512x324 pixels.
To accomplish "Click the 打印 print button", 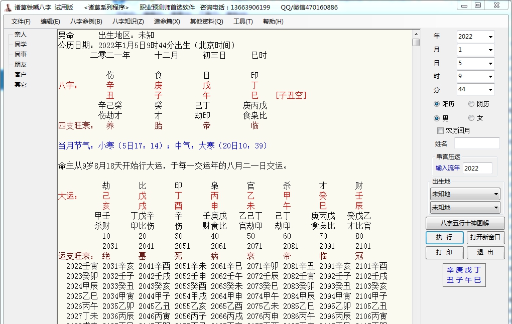I will pyautogui.click(x=444, y=252).
